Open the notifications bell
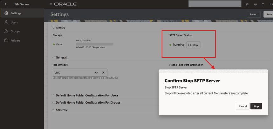Image resolution: width=273 pixels, height=129 pixels. click(255, 4)
